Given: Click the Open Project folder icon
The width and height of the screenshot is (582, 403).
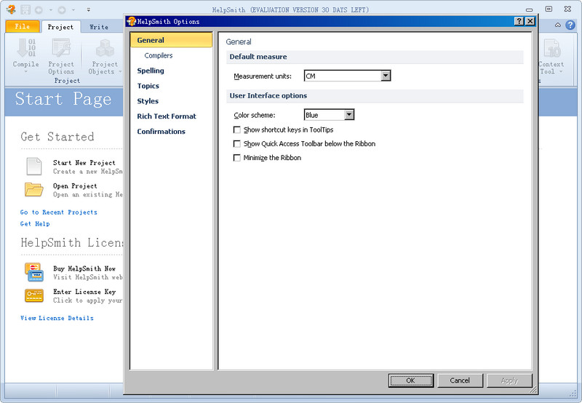Looking at the screenshot, I should pos(34,190).
